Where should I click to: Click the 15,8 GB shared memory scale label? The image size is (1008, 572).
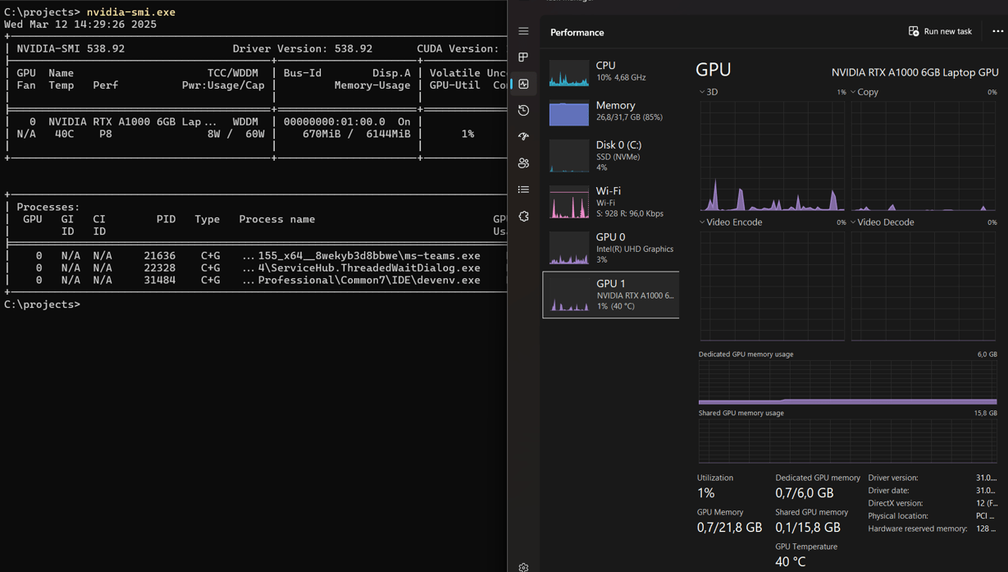985,414
